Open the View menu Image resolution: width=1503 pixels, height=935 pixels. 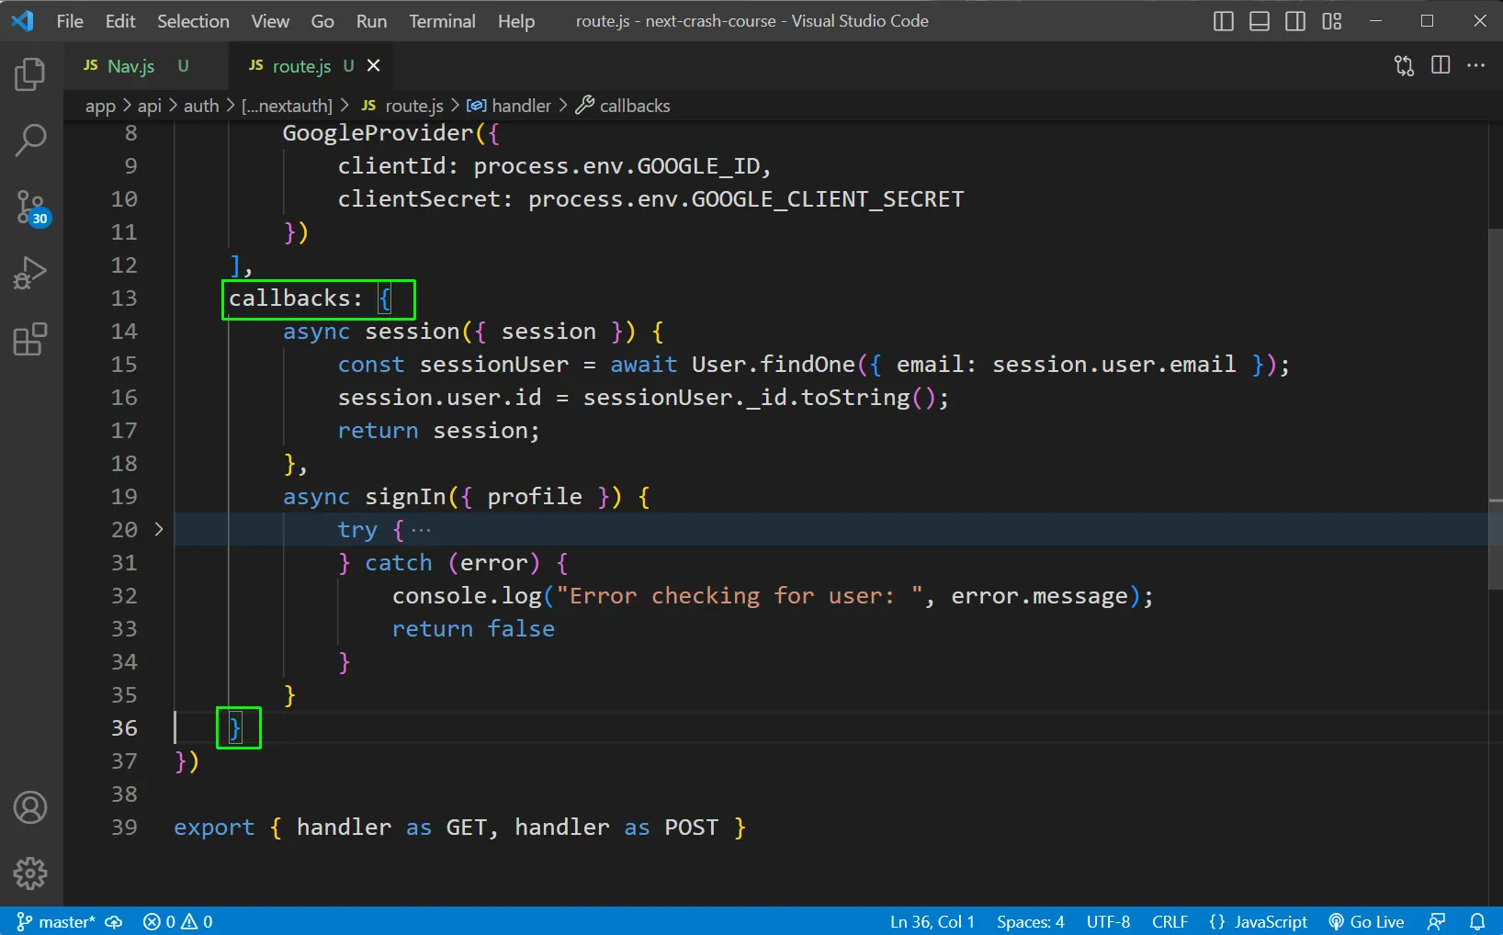pyautogui.click(x=270, y=21)
